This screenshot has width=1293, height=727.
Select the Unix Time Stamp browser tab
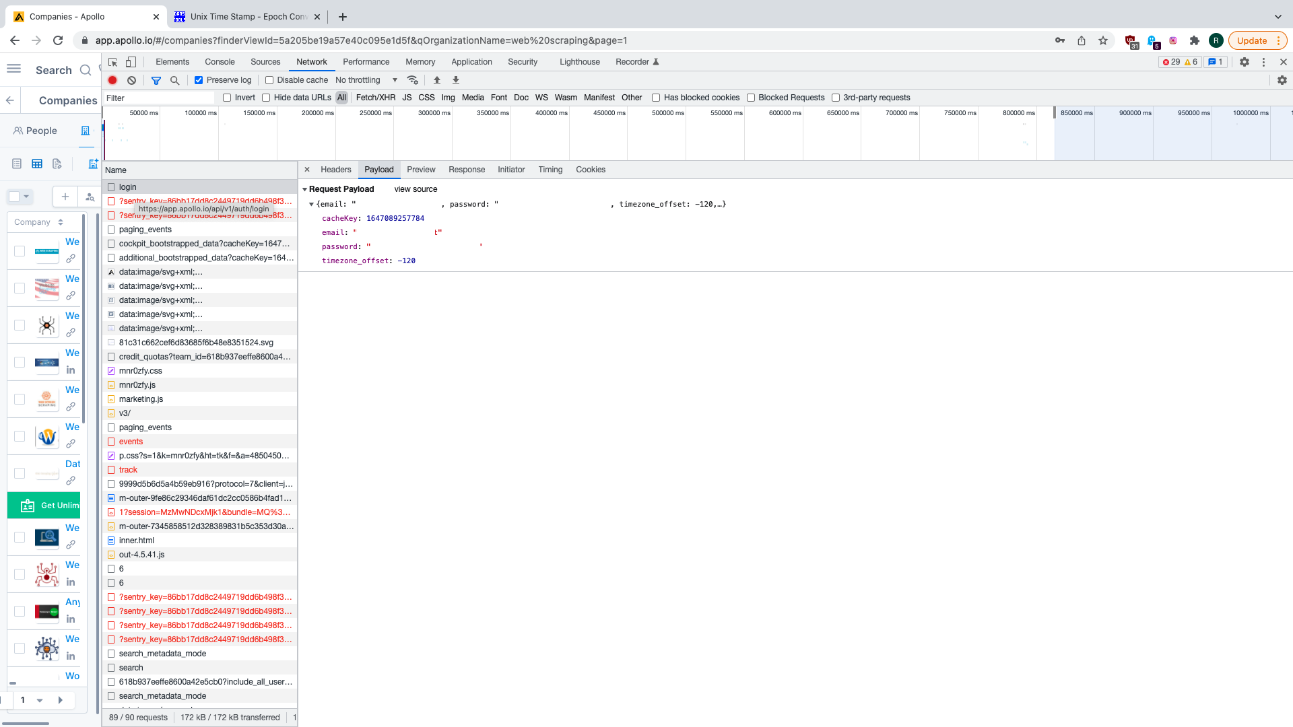248,17
